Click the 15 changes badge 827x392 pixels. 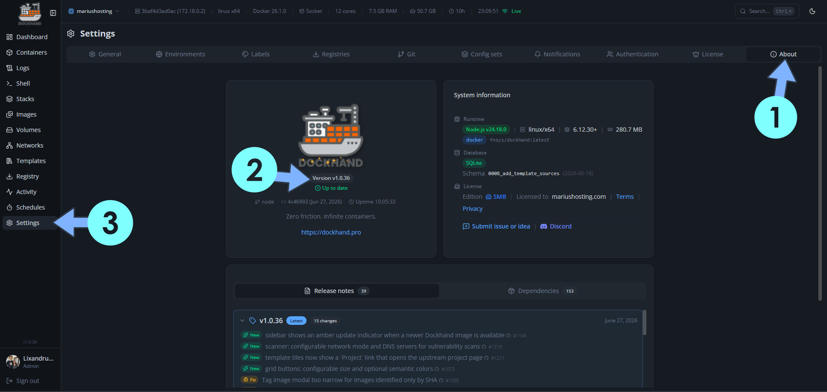click(x=325, y=321)
